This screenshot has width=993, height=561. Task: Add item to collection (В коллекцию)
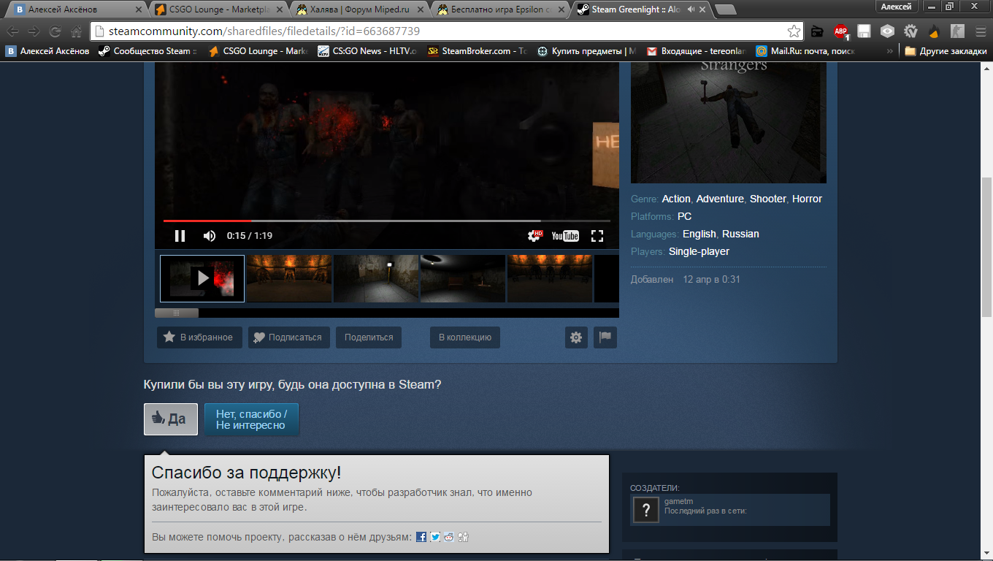click(465, 337)
